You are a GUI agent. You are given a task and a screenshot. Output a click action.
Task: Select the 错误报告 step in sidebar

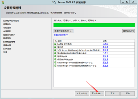pyautogui.click(x=7, y=38)
